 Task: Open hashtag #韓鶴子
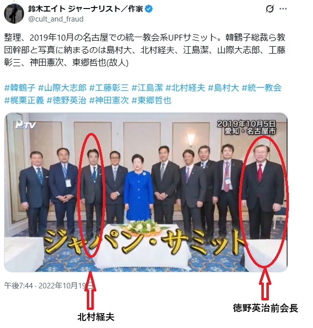(x=20, y=88)
